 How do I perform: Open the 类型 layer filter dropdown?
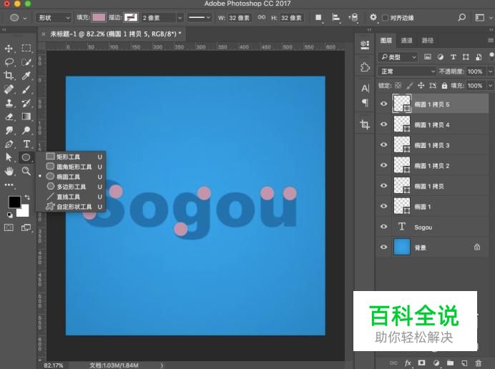[398, 57]
